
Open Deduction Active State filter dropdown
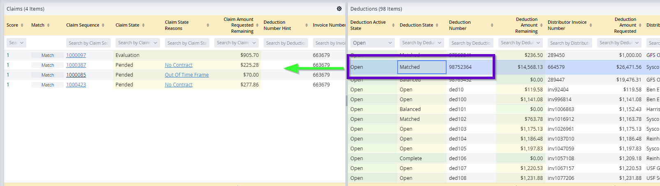point(390,43)
